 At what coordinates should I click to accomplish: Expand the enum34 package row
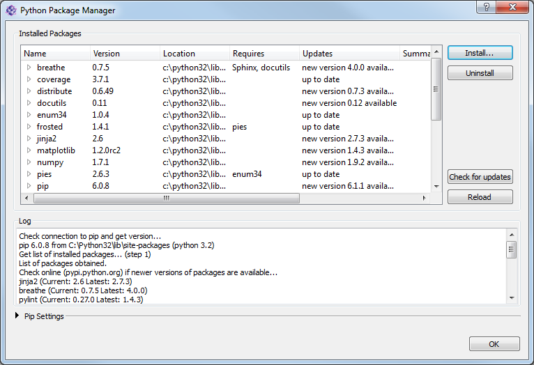[x=29, y=115]
